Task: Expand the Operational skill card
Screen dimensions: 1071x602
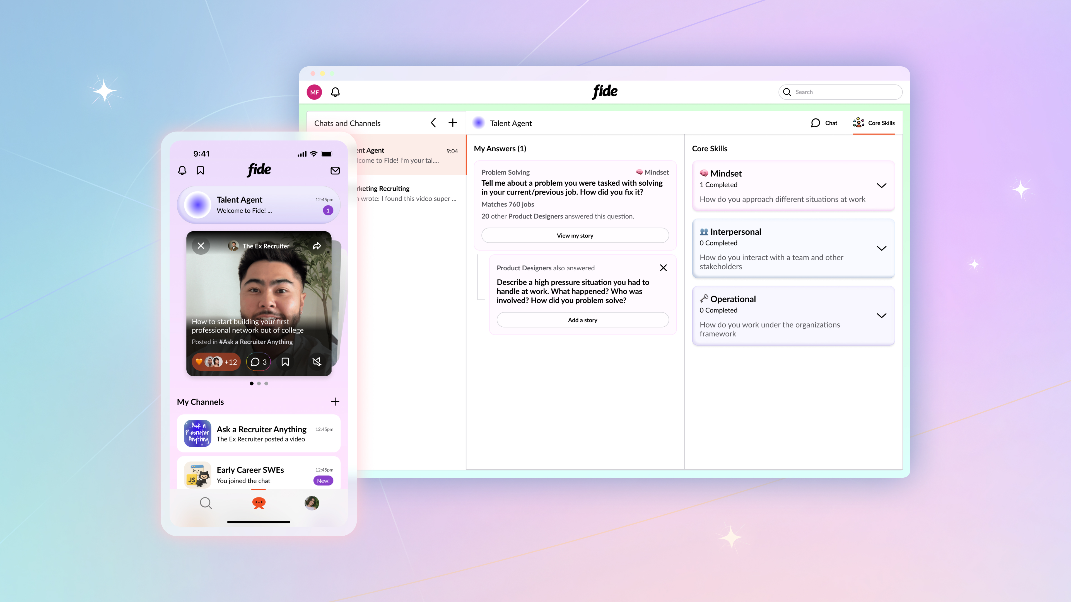Action: [x=881, y=316]
